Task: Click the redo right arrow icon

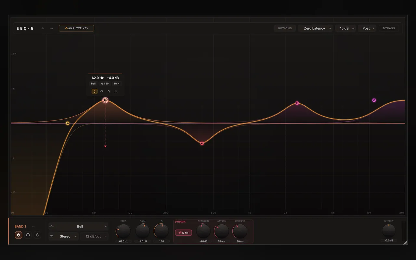Action: click(51, 28)
